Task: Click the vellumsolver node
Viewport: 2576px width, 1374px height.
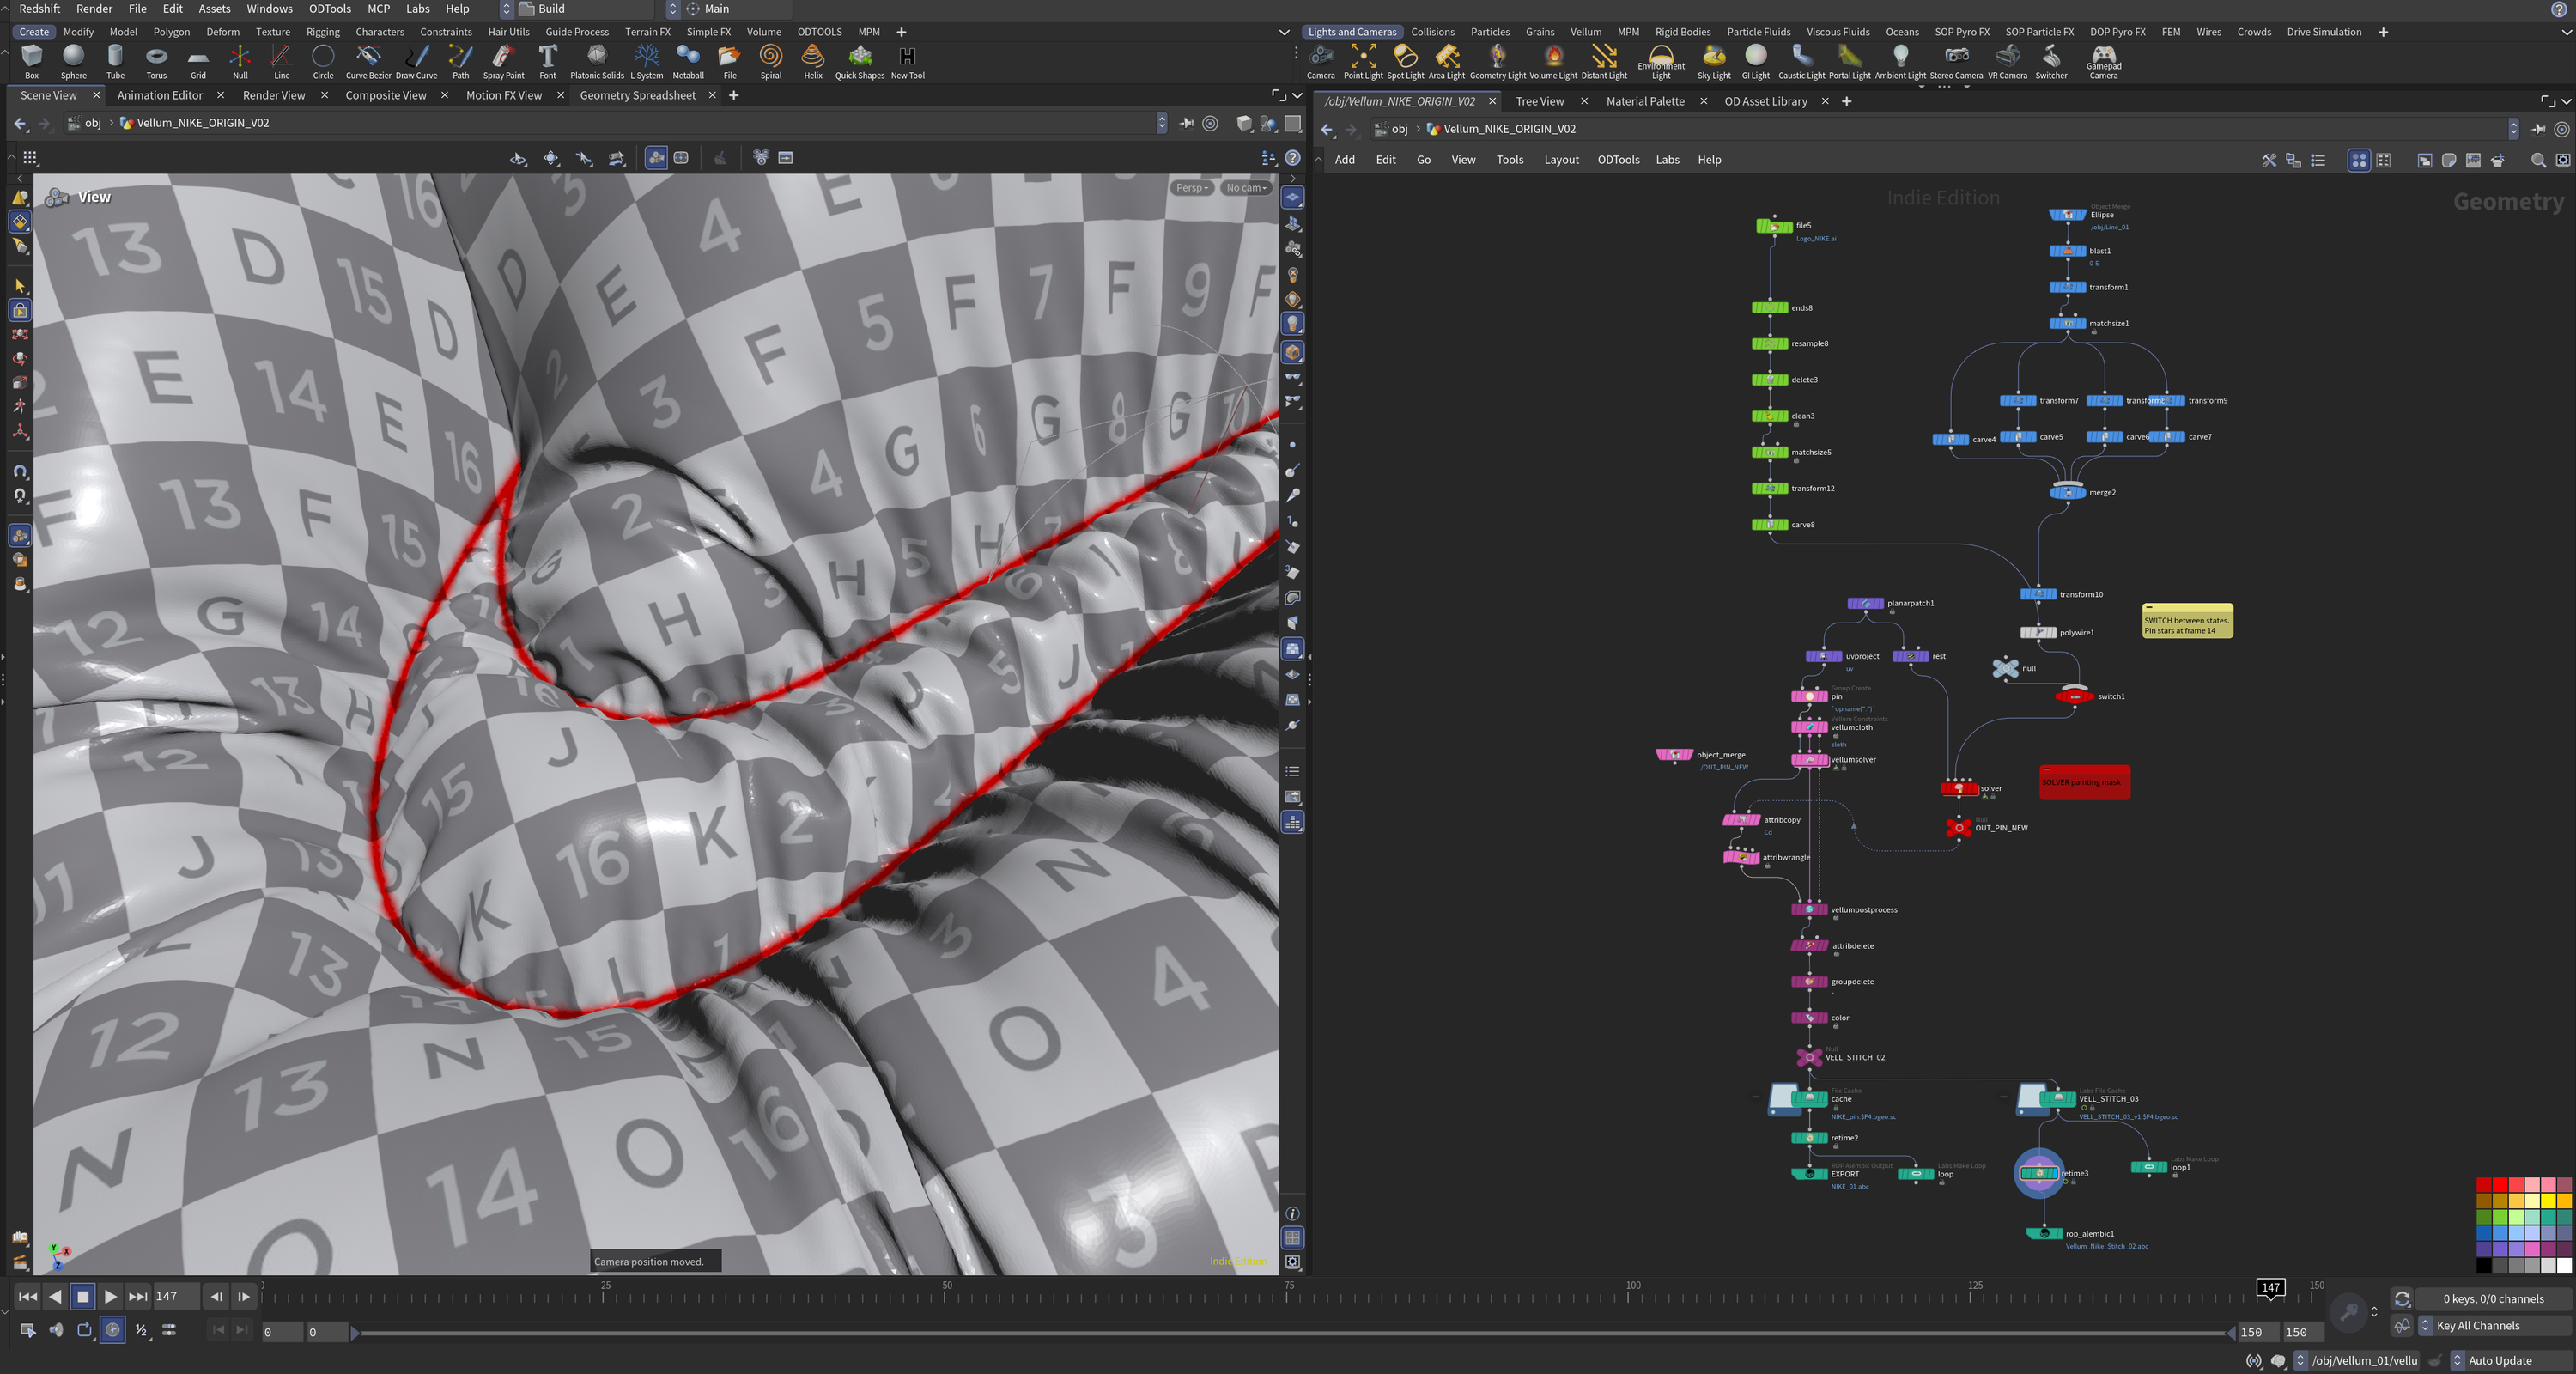Action: coord(1810,760)
